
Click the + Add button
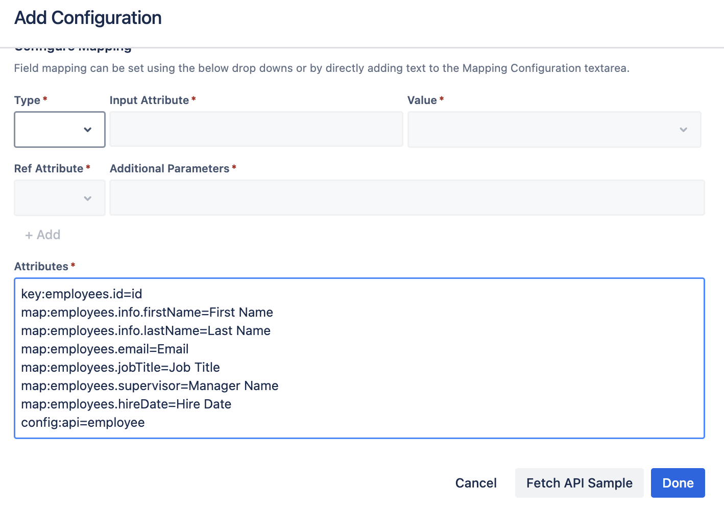tap(43, 235)
